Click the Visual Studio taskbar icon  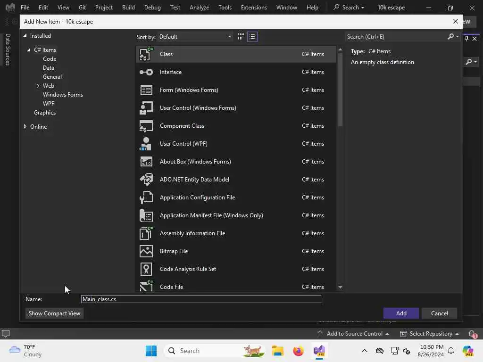pyautogui.click(x=319, y=351)
